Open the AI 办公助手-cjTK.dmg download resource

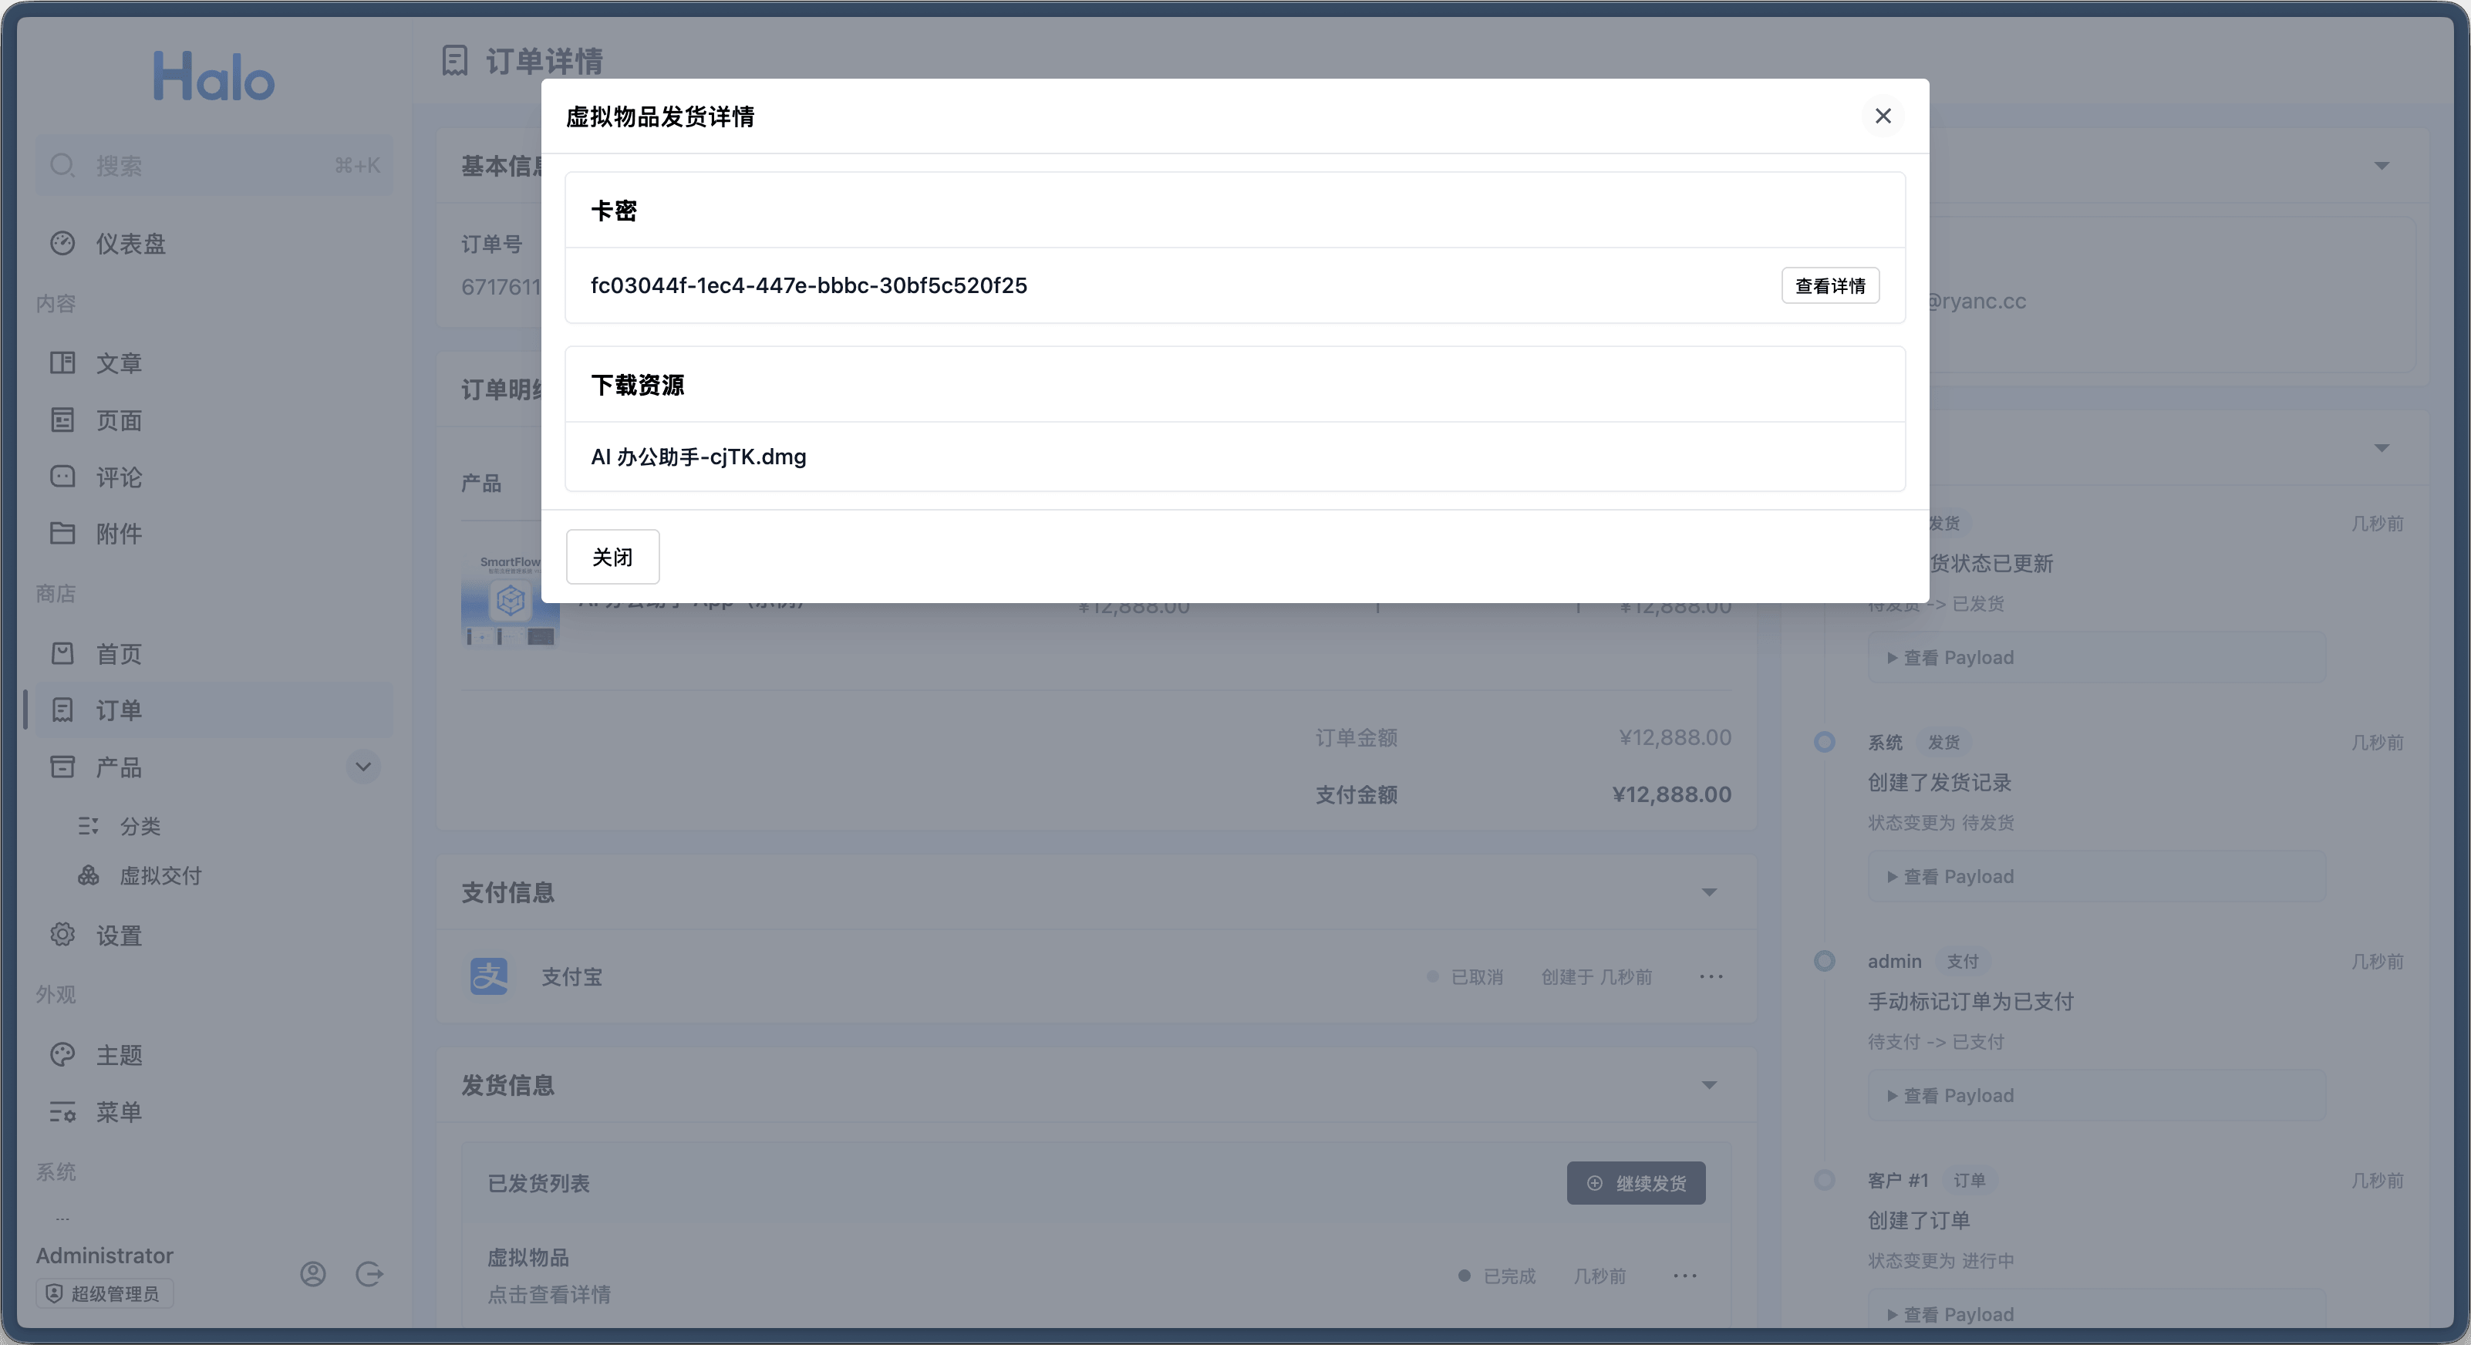(698, 457)
